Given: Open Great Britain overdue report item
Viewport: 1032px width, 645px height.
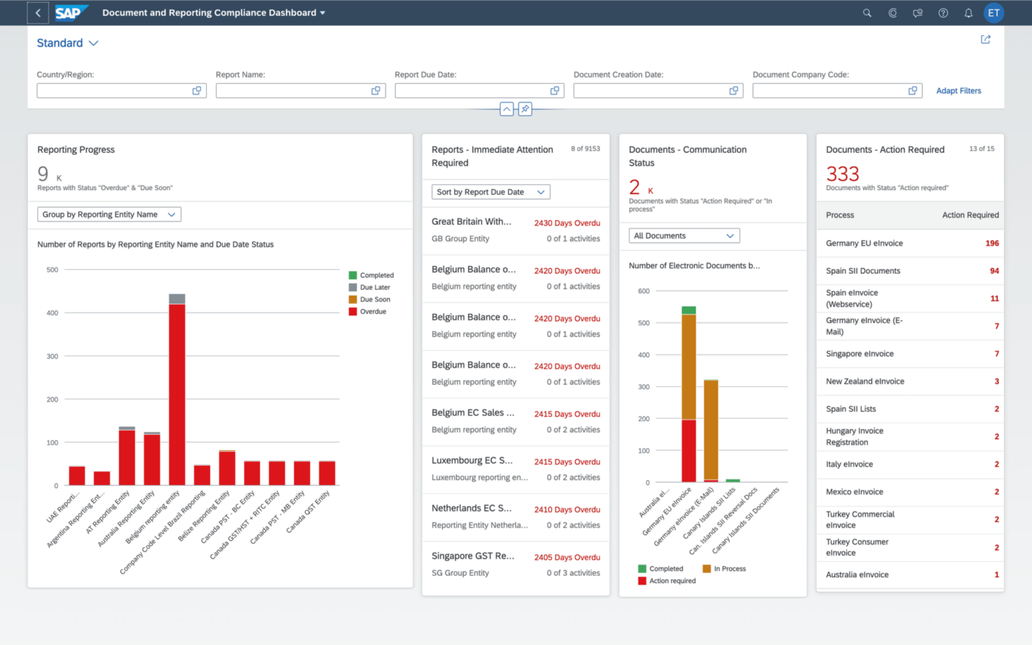Looking at the screenshot, I should 515,230.
